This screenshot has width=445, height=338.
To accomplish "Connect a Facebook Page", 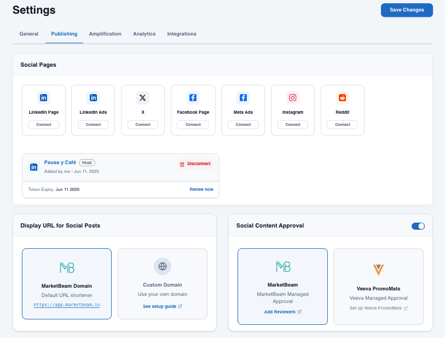I will (x=193, y=125).
